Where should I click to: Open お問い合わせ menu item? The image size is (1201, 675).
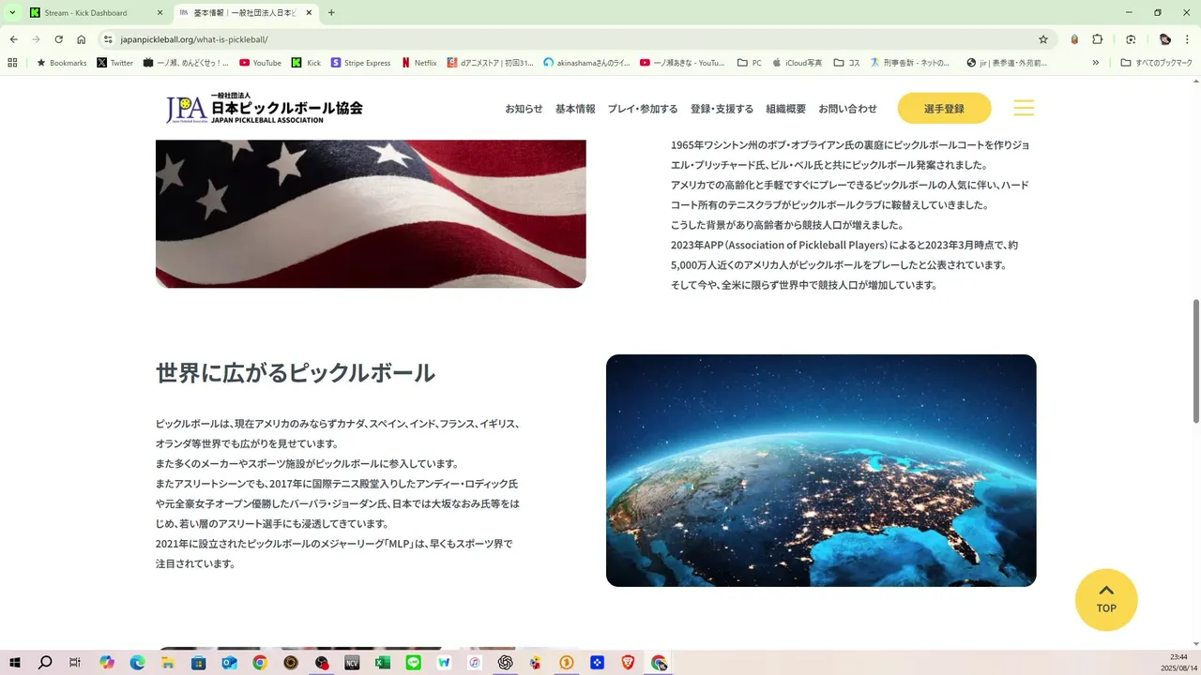(847, 109)
